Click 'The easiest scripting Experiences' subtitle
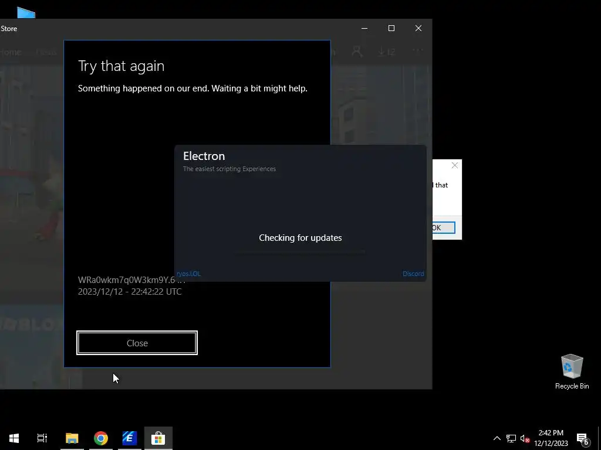The height and width of the screenshot is (450, 601). click(229, 169)
